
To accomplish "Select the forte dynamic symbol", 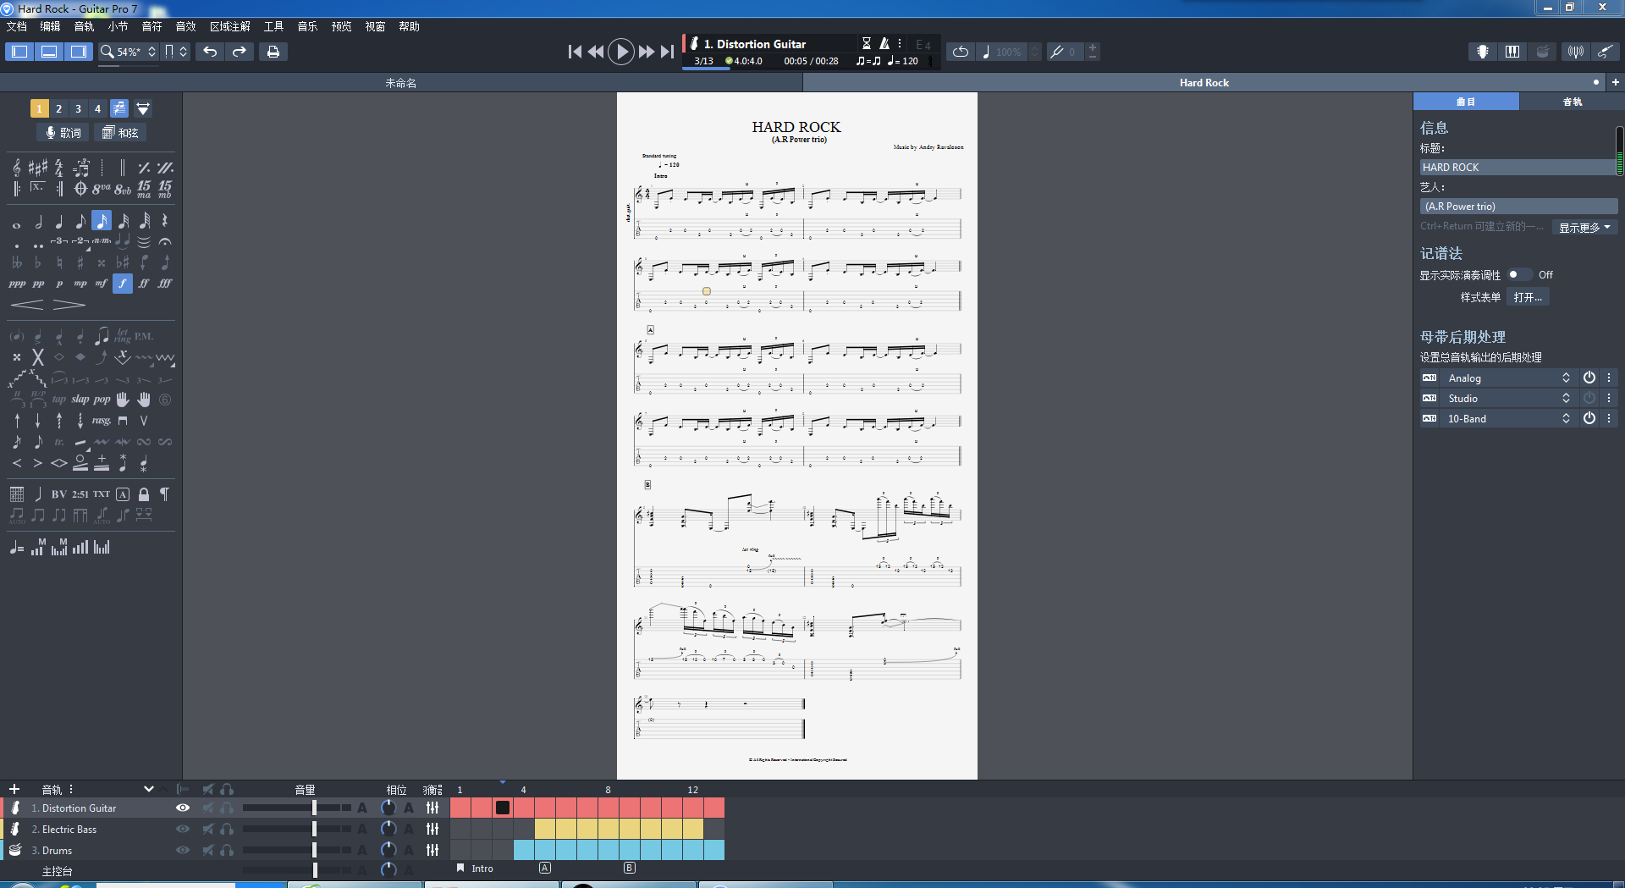I will [x=123, y=284].
